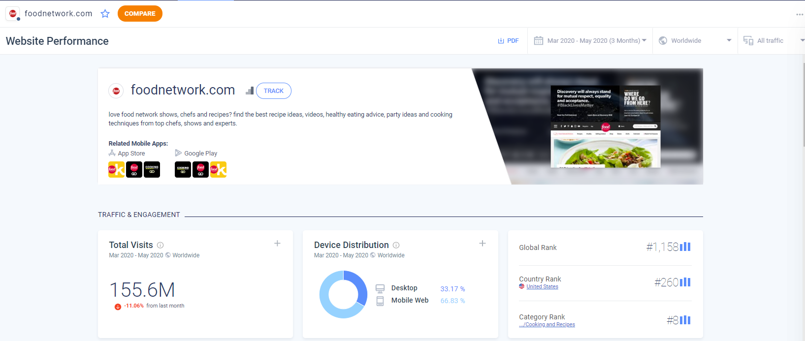Click the bar chart icon beside Category Rank #8
Viewport: 805px width, 341px height.
(685, 320)
